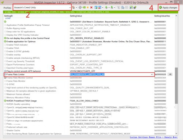Click the yellow sun create-profile icon

87,7
